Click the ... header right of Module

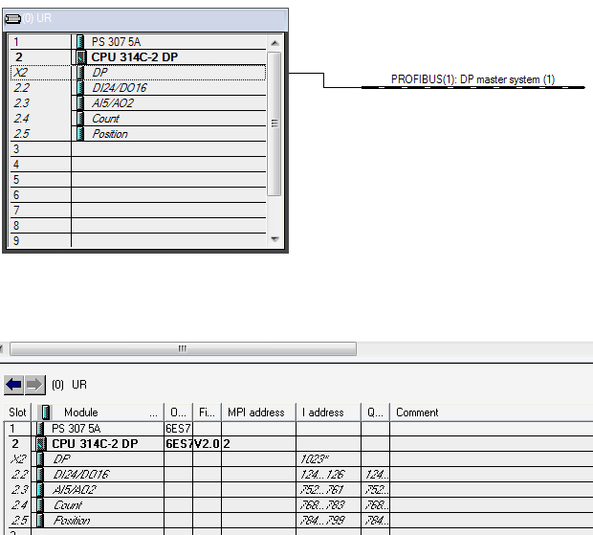(153, 413)
